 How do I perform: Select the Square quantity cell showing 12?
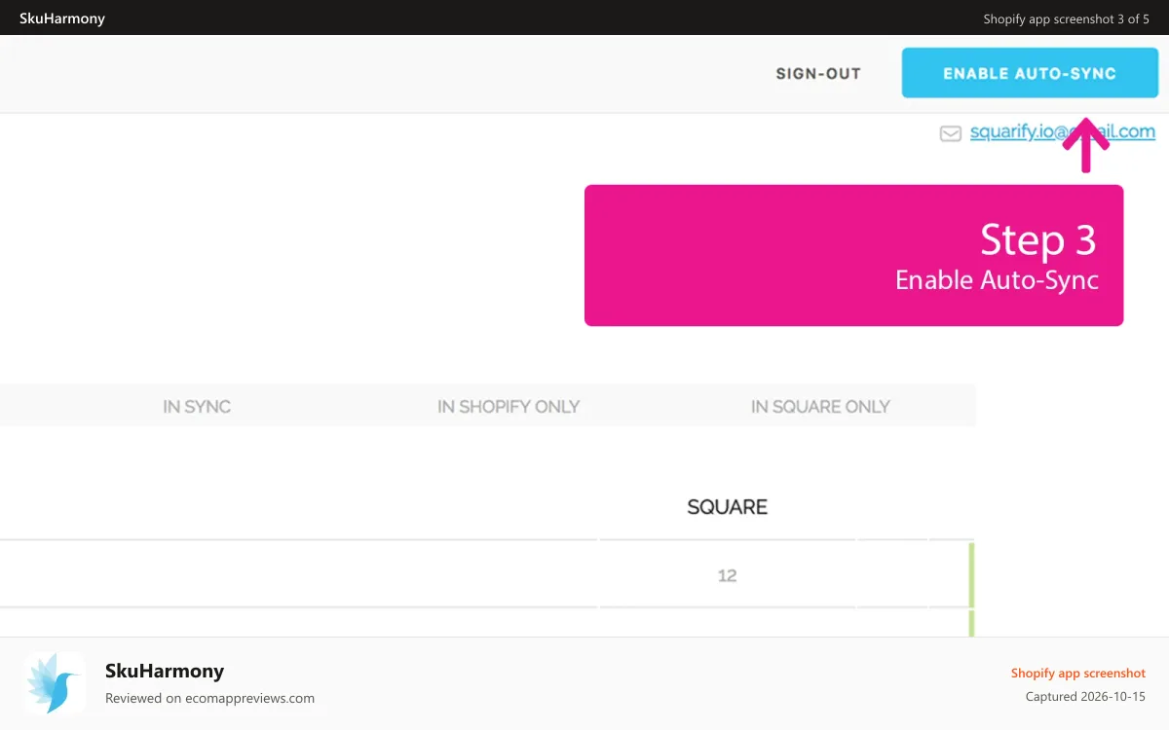tap(727, 575)
